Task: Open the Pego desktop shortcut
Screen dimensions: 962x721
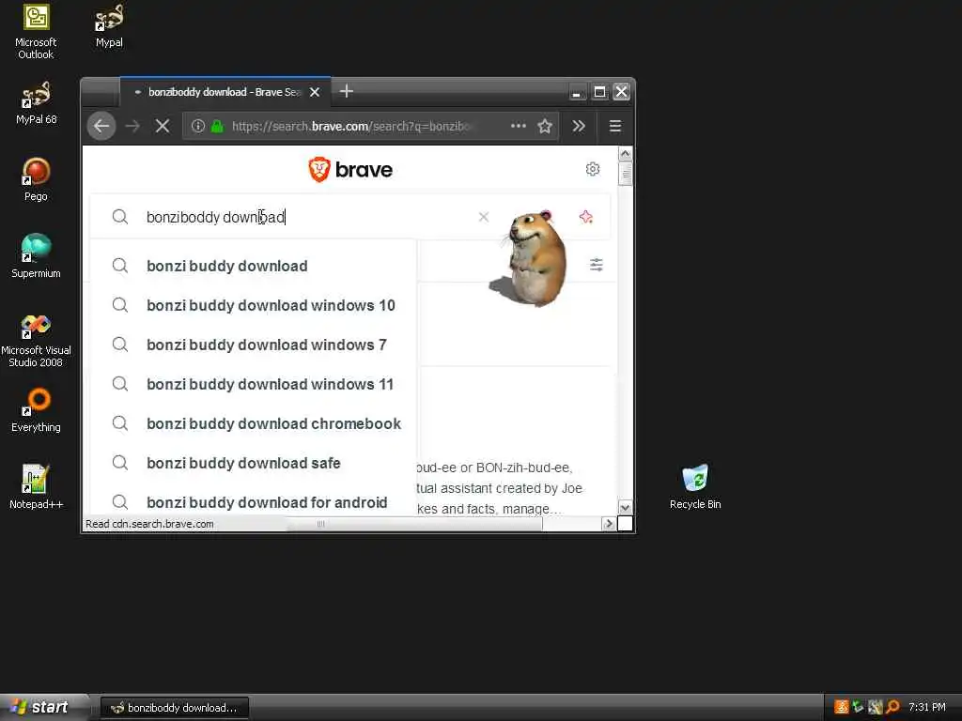Action: tap(36, 179)
